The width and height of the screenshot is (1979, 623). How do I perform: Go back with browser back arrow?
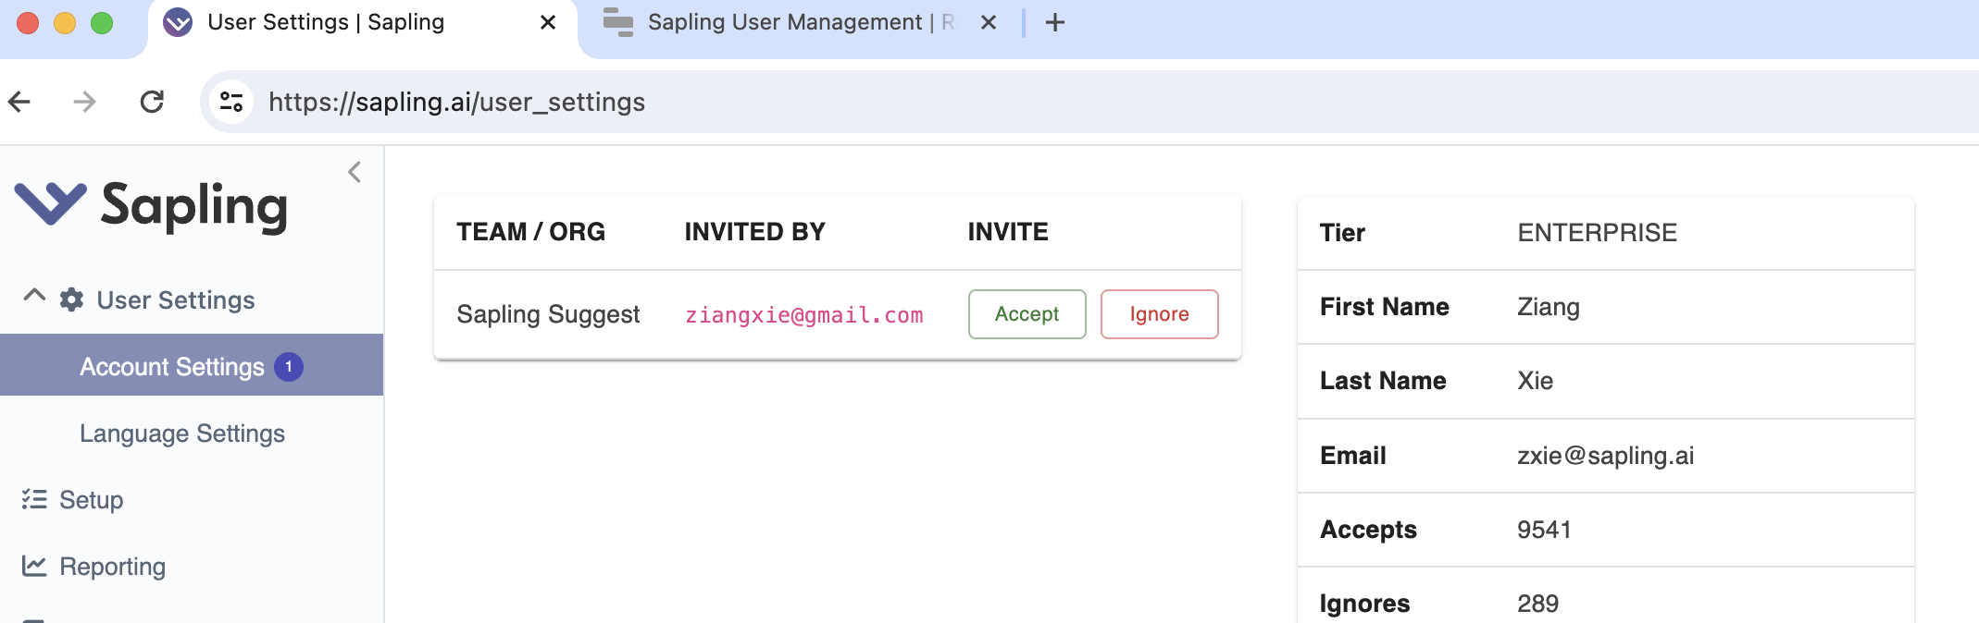[x=19, y=102]
